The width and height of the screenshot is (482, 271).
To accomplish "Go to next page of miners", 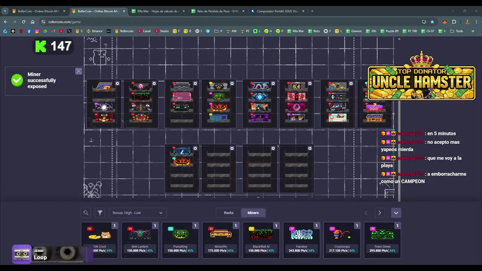I will [x=380, y=213].
